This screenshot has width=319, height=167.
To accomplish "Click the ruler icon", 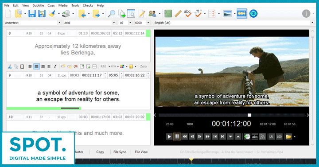I will click(178, 14).
